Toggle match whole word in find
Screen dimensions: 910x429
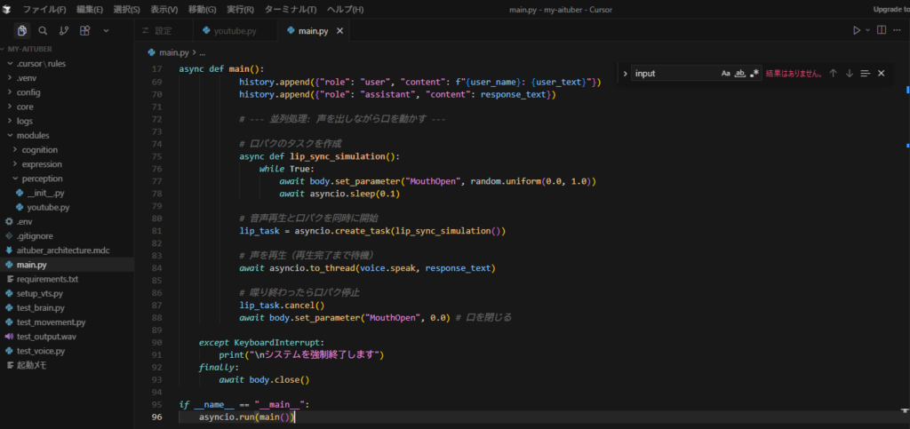click(740, 73)
